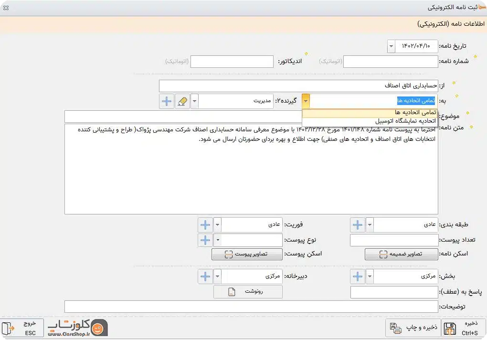This screenshot has width=487, height=340.
Task: Click the plus icon next to طبقه بندی
Action: pyautogui.click(x=358, y=224)
